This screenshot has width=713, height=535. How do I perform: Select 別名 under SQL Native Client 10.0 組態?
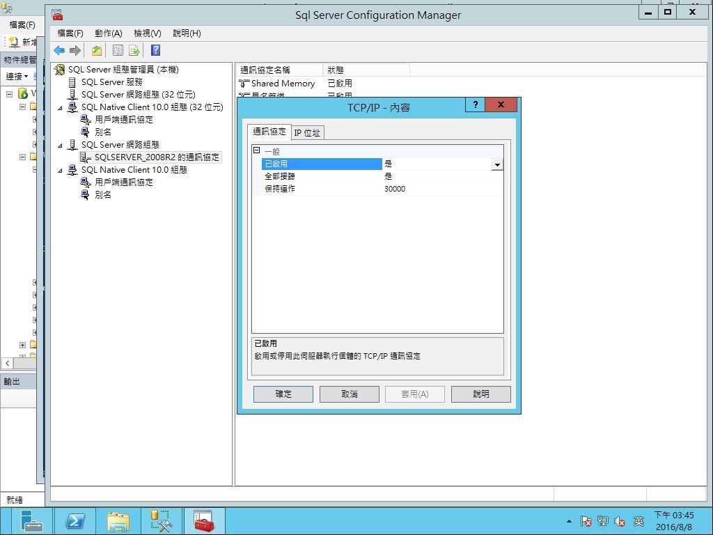pyautogui.click(x=103, y=195)
